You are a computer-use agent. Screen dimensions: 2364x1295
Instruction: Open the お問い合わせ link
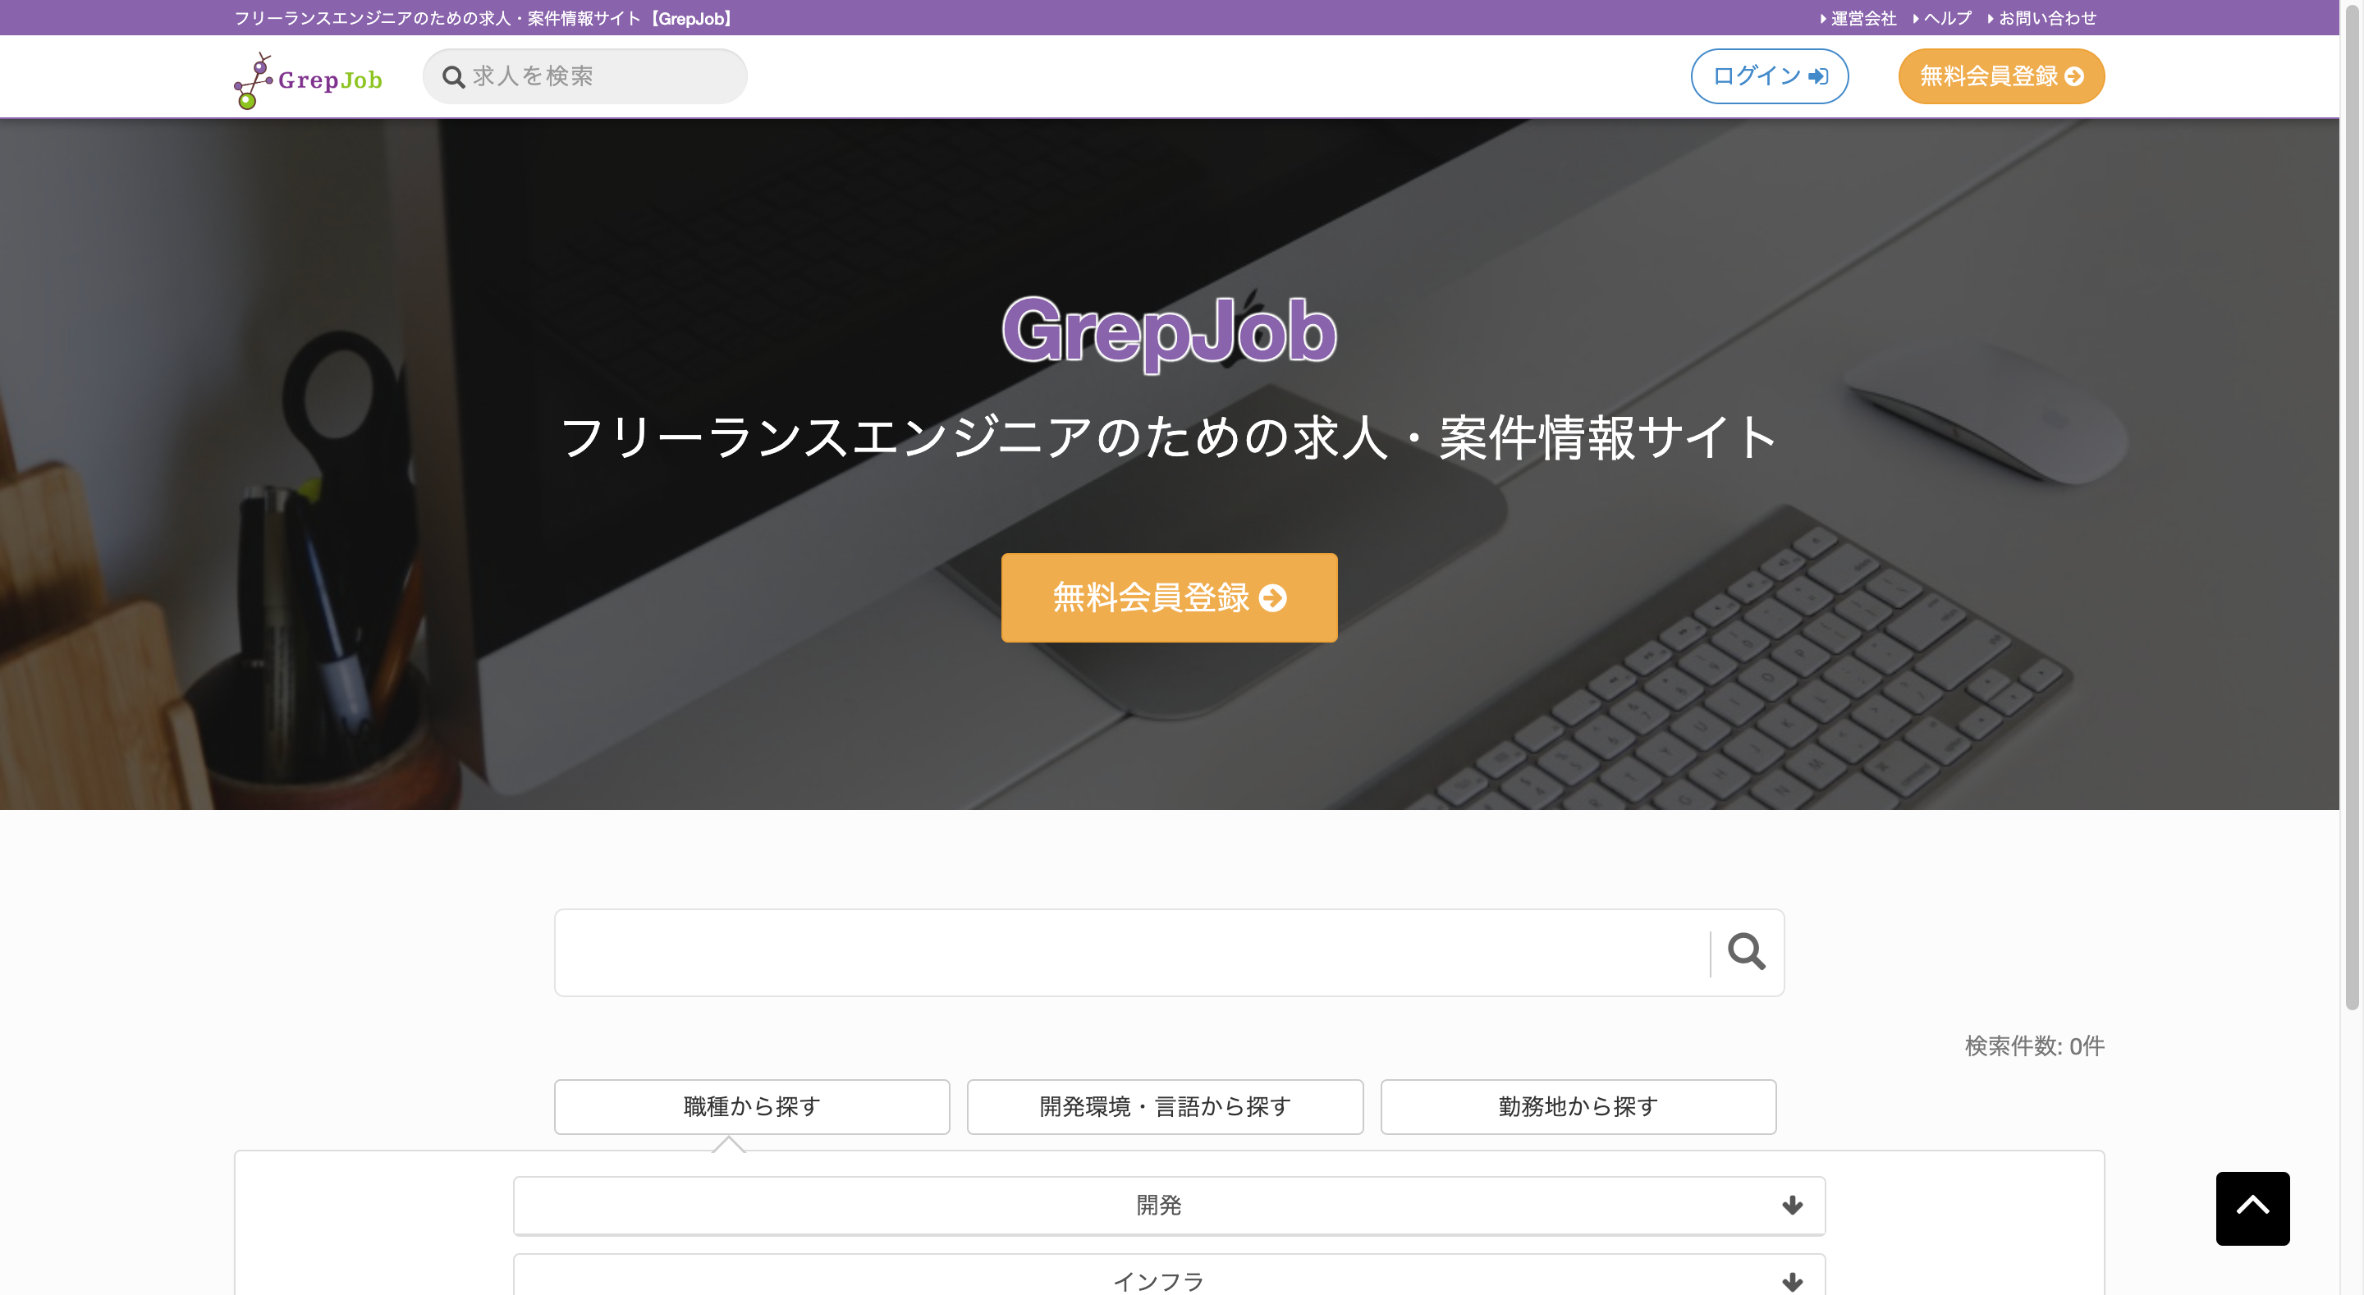coord(2046,18)
